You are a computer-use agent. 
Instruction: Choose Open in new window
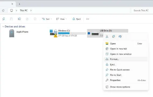tap(126, 54)
